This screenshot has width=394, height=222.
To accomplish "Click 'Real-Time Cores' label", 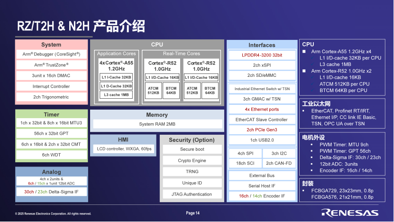I will pyautogui.click(x=182, y=54).
